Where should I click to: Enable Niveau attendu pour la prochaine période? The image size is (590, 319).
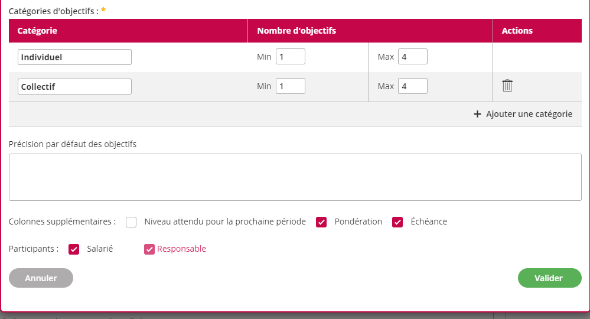tap(131, 222)
